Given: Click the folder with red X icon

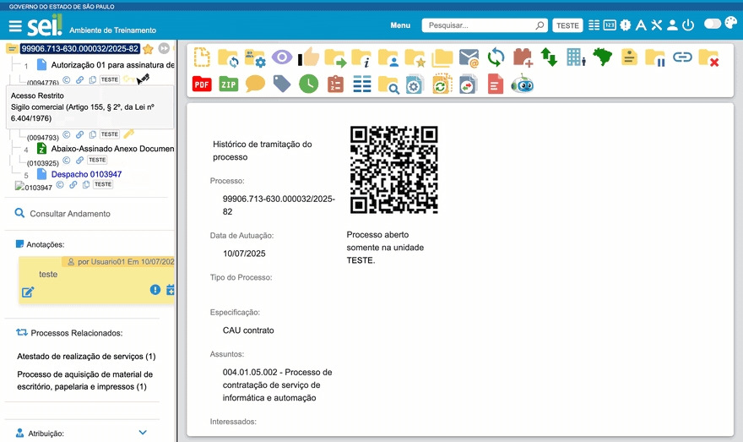Looking at the screenshot, I should pos(709,57).
